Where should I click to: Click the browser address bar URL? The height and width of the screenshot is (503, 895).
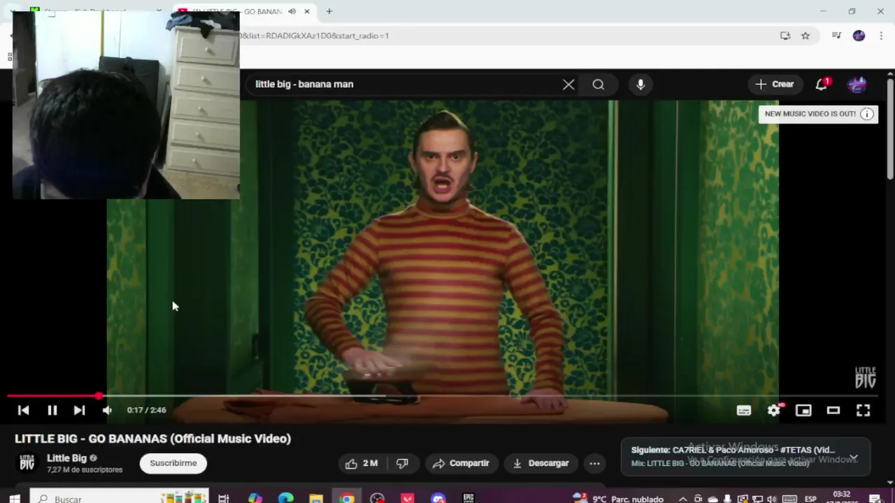tap(314, 36)
